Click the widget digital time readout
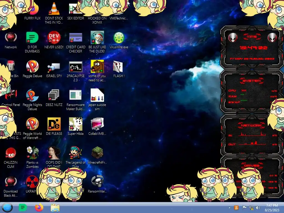 253,48
